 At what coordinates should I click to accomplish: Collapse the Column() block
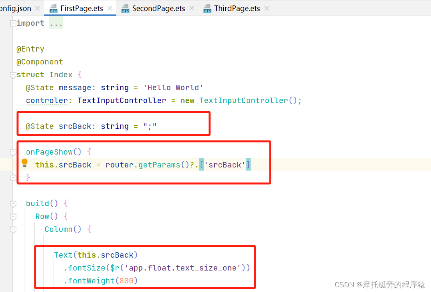tap(13, 229)
